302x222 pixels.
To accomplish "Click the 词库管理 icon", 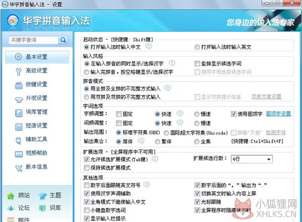I will coord(19,113).
